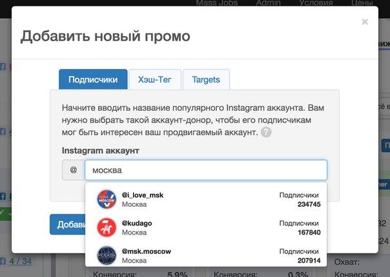
Task: Select the @kudago suggestion
Action: [x=206, y=227]
